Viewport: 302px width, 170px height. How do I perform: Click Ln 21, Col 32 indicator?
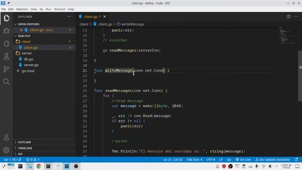tap(173, 160)
